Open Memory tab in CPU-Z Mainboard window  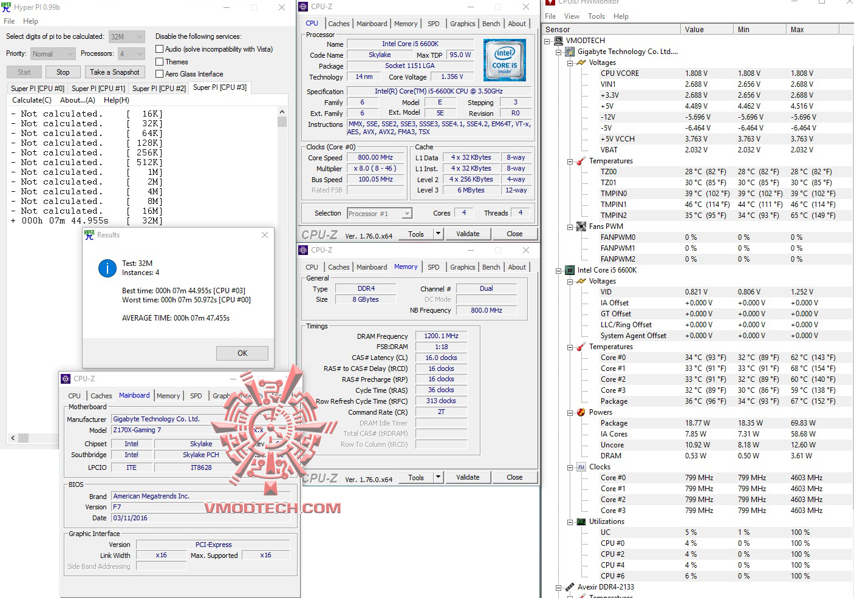click(168, 396)
